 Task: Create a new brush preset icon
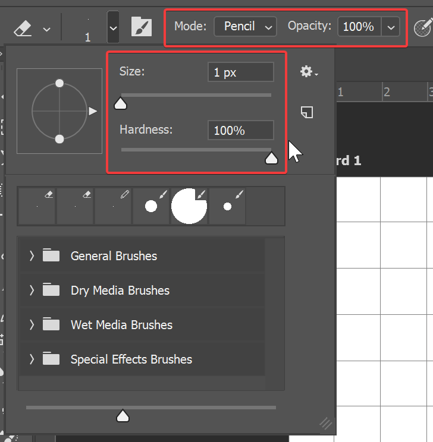point(307,112)
